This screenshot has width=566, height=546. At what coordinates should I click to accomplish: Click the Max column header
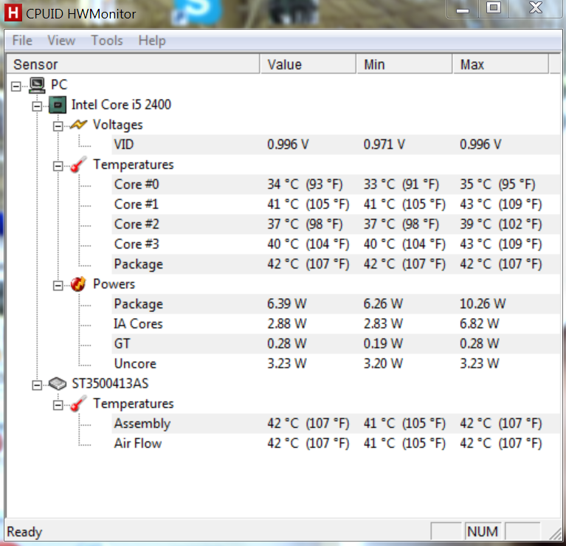click(501, 65)
